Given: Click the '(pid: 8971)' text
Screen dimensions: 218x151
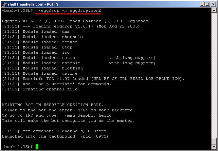Looking at the screenshot, I should pos(95,136).
